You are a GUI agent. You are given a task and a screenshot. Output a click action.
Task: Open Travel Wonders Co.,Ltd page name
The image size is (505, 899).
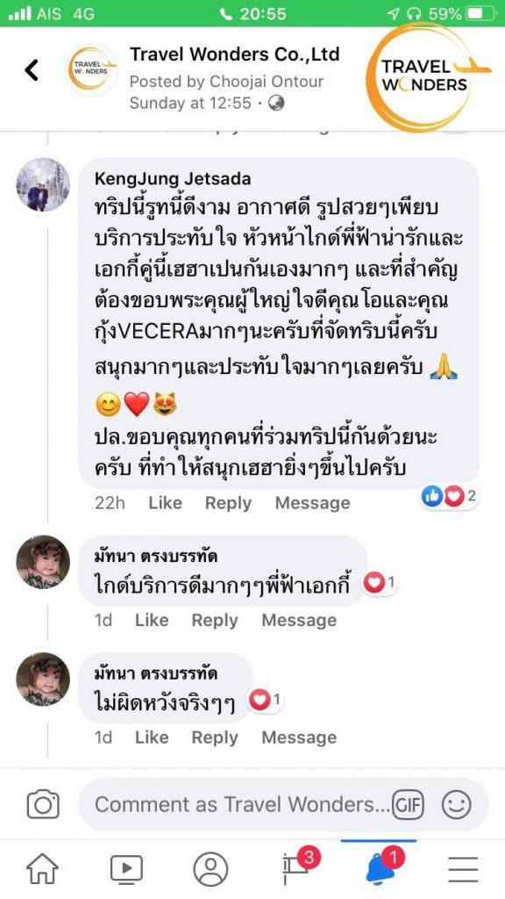click(235, 54)
